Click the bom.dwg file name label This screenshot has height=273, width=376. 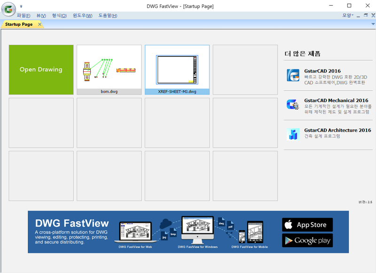coord(109,92)
